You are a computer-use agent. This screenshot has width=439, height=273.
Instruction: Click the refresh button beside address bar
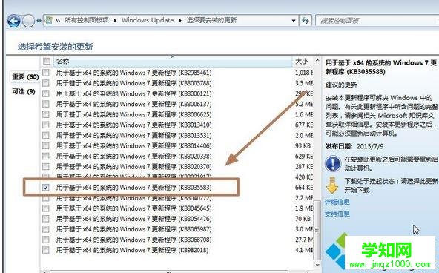pos(306,21)
